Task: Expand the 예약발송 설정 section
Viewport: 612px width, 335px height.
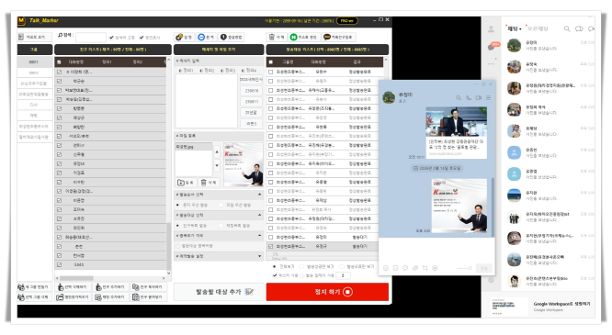Action: point(259,256)
